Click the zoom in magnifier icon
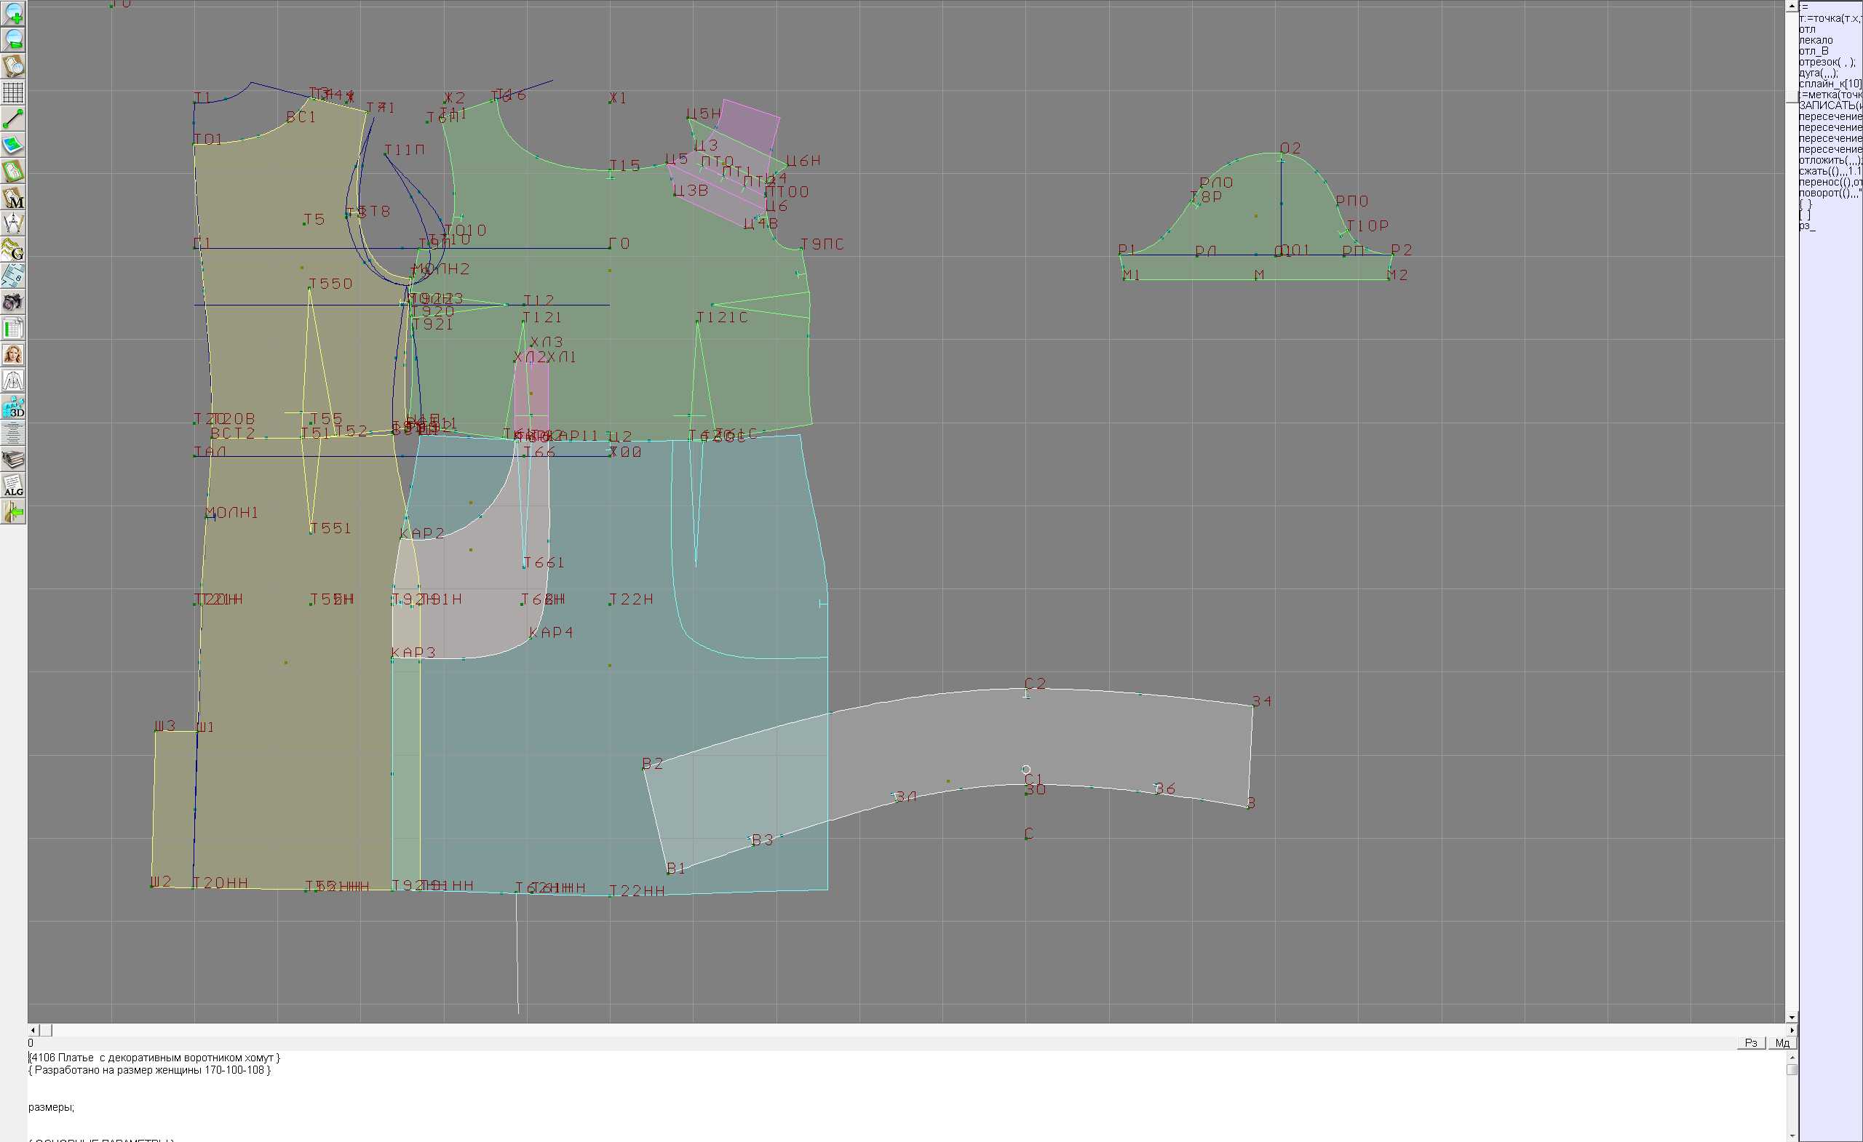1863x1142 pixels. pos(13,14)
